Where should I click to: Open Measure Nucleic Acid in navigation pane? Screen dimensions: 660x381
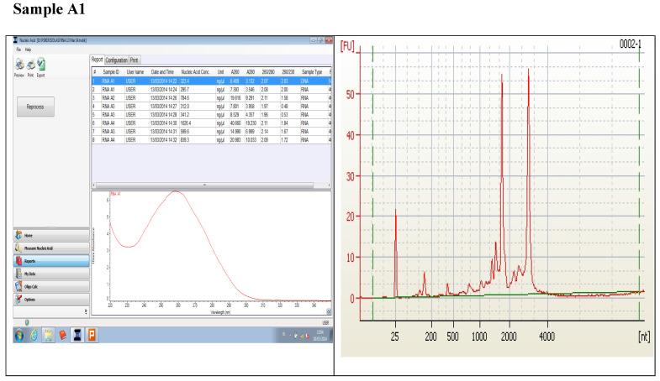(51, 248)
